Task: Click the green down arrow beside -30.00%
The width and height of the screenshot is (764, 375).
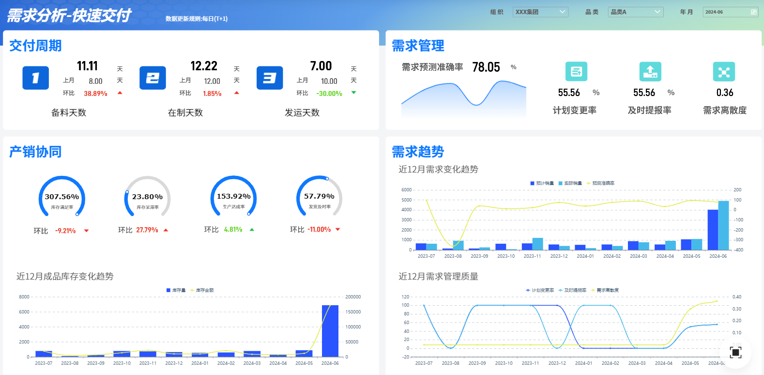Action: coord(353,93)
